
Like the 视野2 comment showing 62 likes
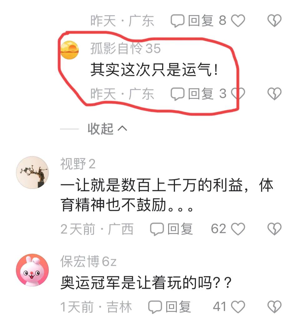[x=238, y=229]
